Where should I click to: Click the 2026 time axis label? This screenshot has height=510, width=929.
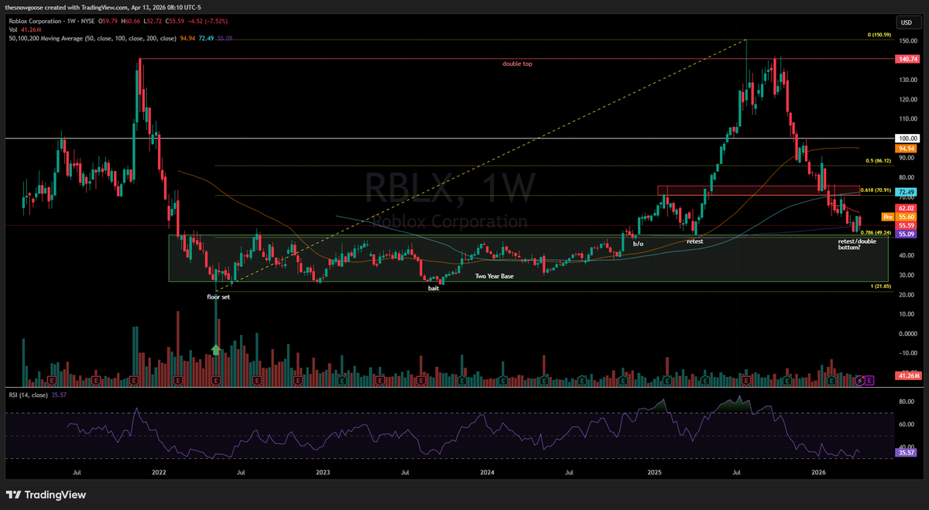(x=818, y=471)
